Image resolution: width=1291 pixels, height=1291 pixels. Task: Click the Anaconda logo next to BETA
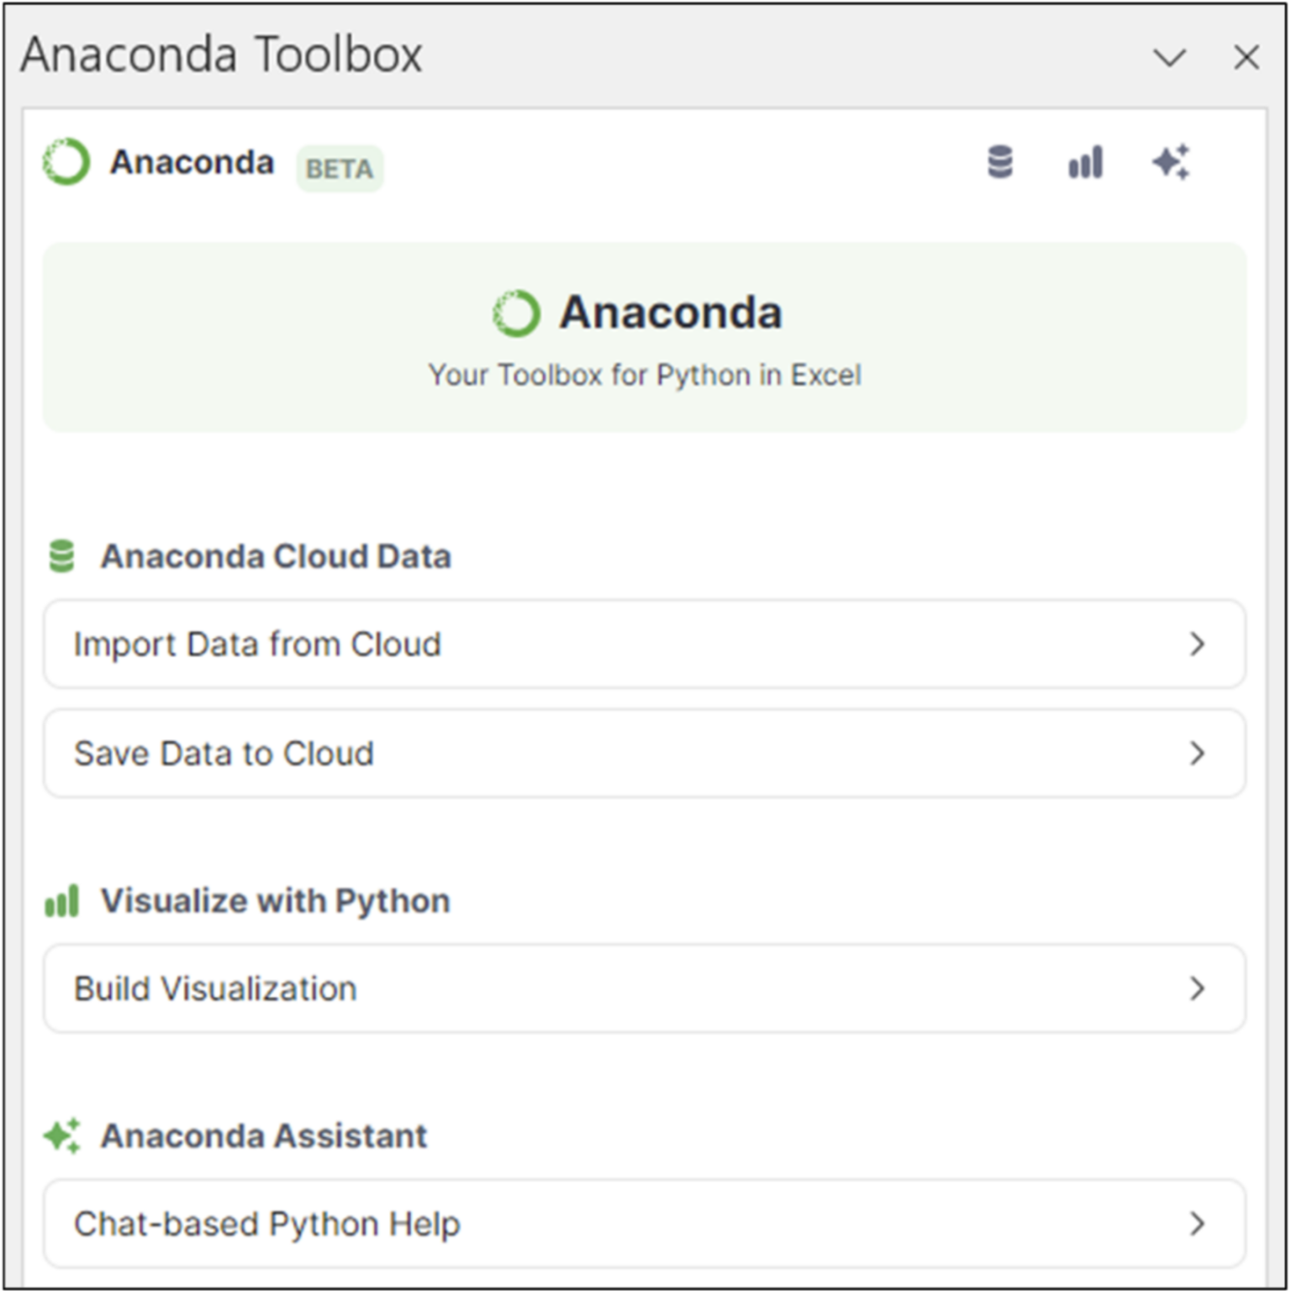(66, 161)
